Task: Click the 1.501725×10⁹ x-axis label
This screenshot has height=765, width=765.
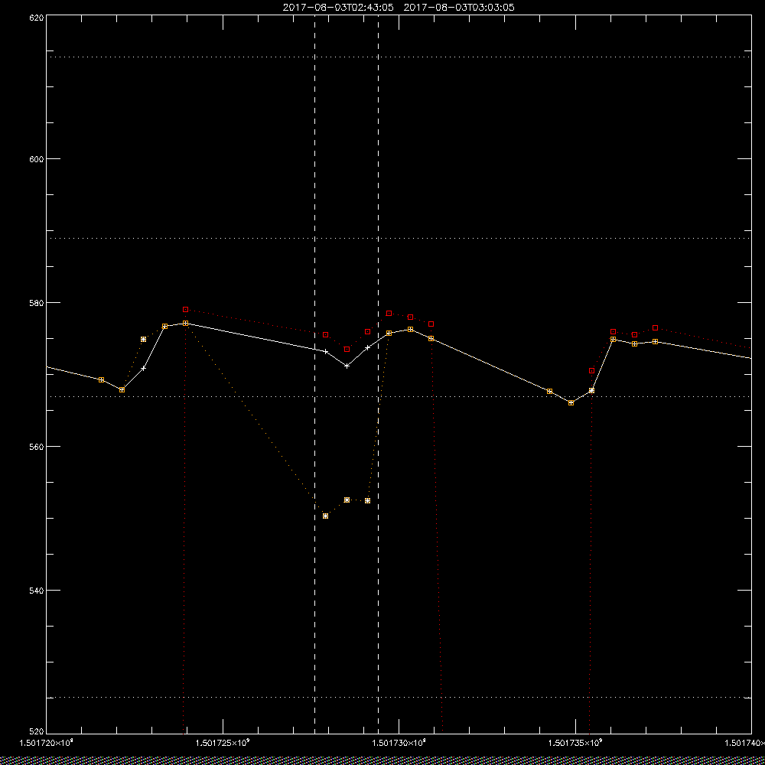Action: (223, 743)
